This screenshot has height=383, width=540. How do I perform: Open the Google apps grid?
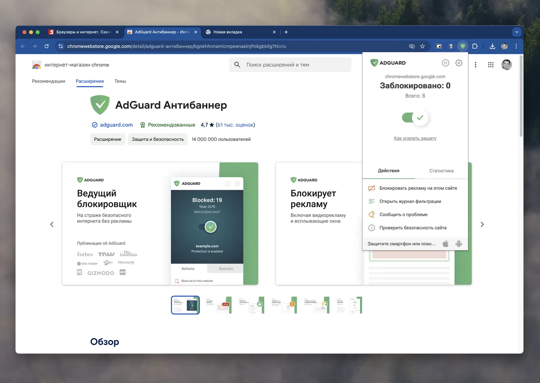(x=491, y=65)
